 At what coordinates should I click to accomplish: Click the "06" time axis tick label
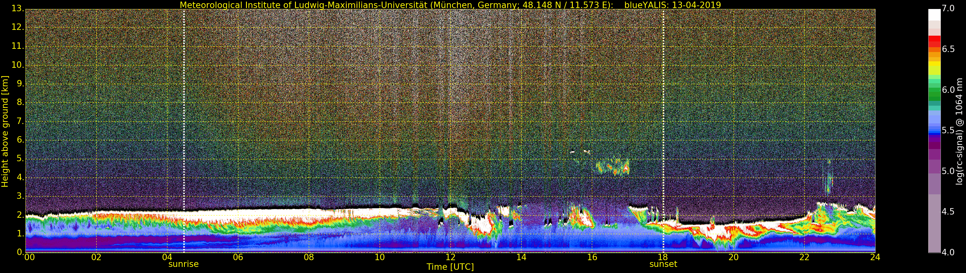pyautogui.click(x=238, y=257)
